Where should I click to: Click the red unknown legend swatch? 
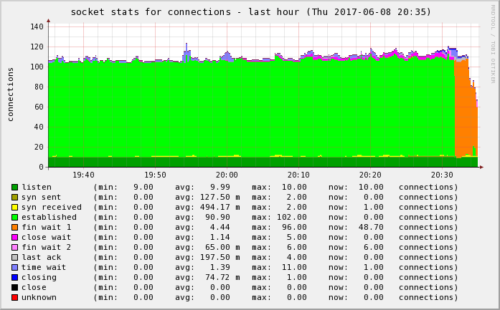[14, 297]
